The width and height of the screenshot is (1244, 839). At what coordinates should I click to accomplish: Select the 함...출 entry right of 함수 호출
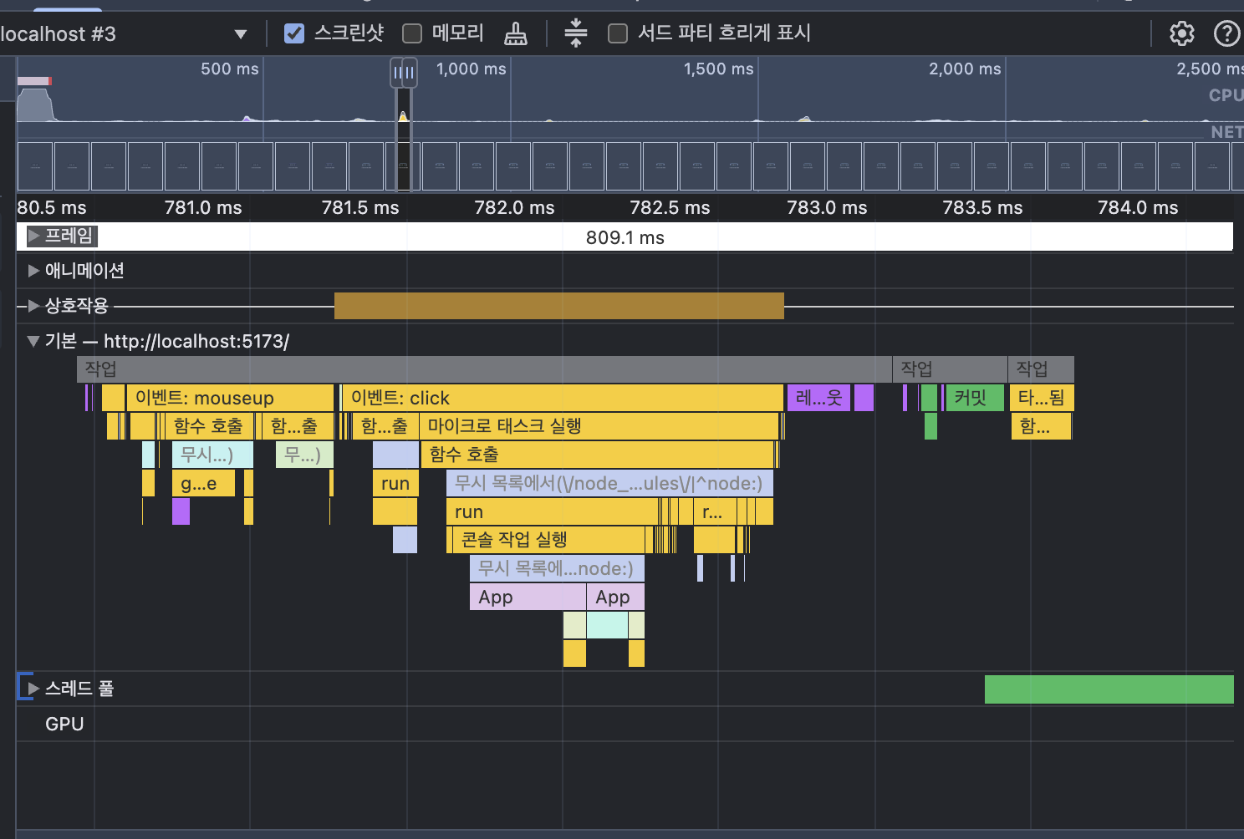[298, 426]
